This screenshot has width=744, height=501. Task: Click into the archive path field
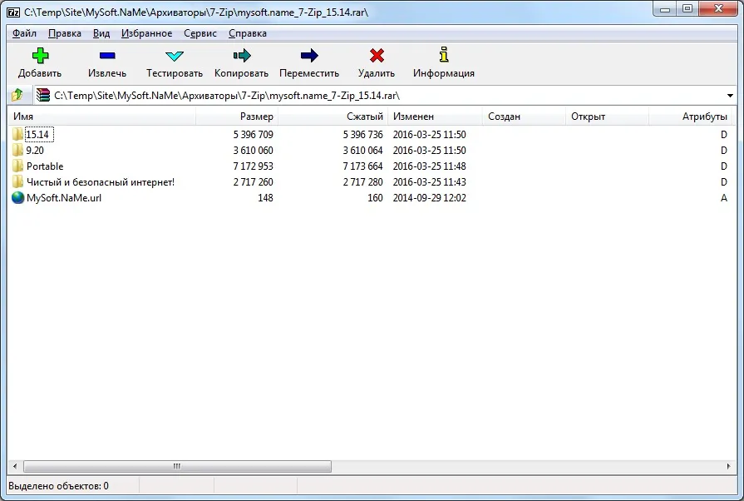380,96
